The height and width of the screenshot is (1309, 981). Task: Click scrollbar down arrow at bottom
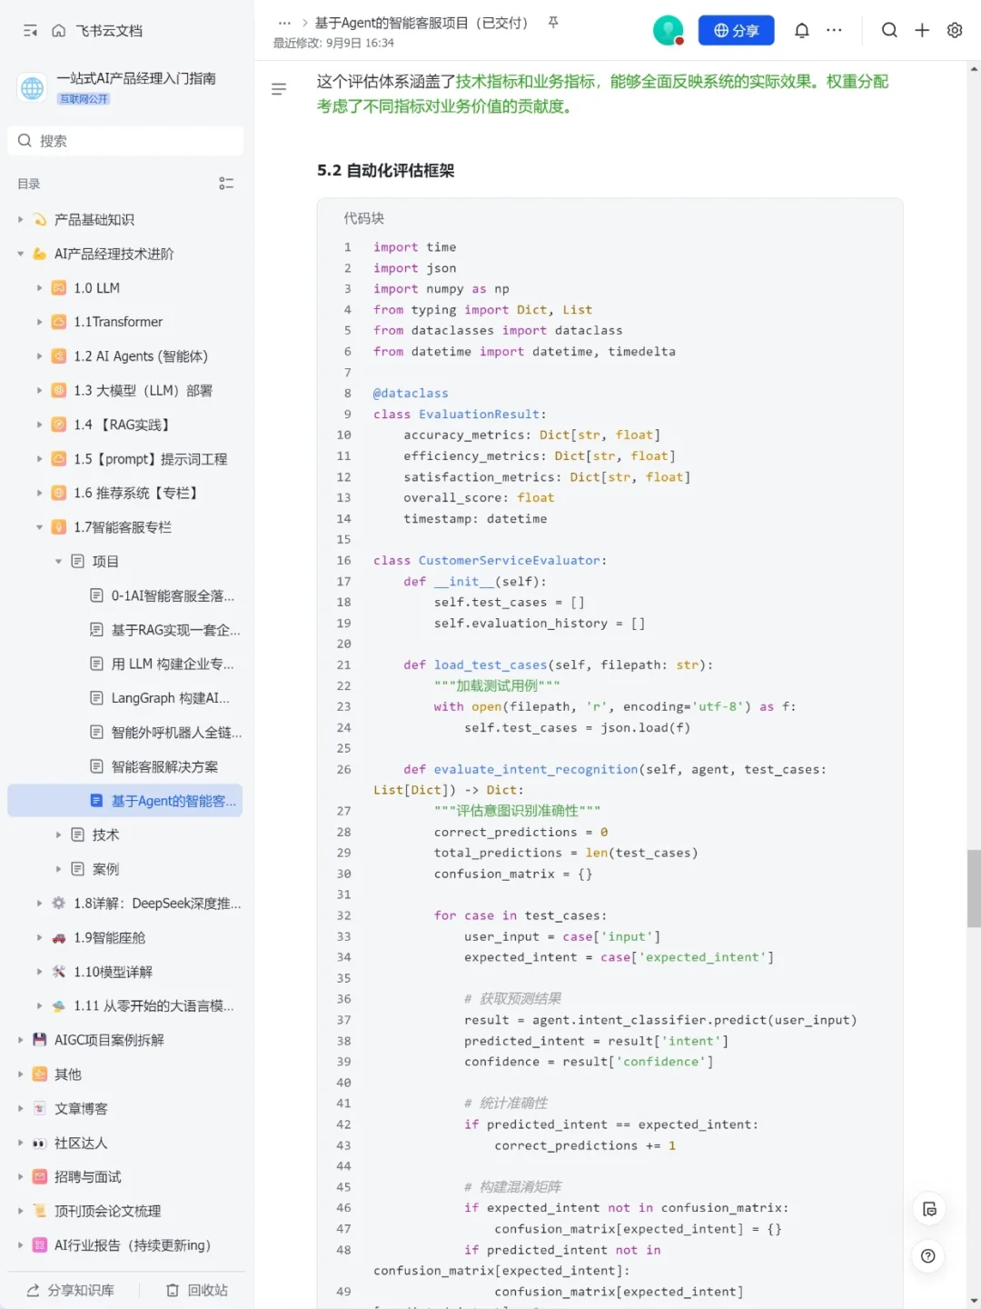click(974, 1301)
